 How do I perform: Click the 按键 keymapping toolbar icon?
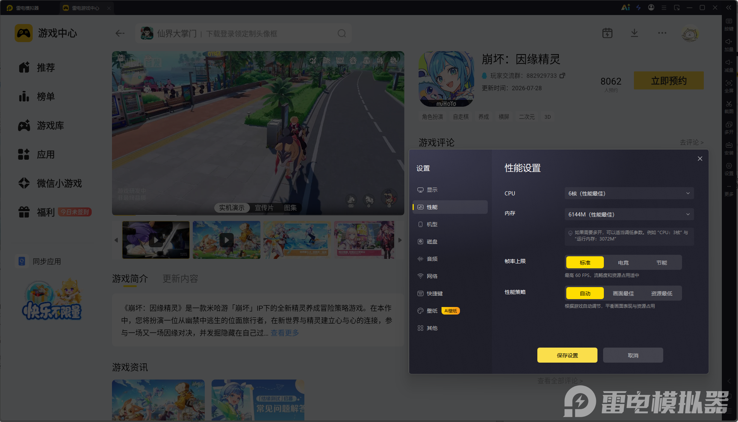(x=729, y=25)
